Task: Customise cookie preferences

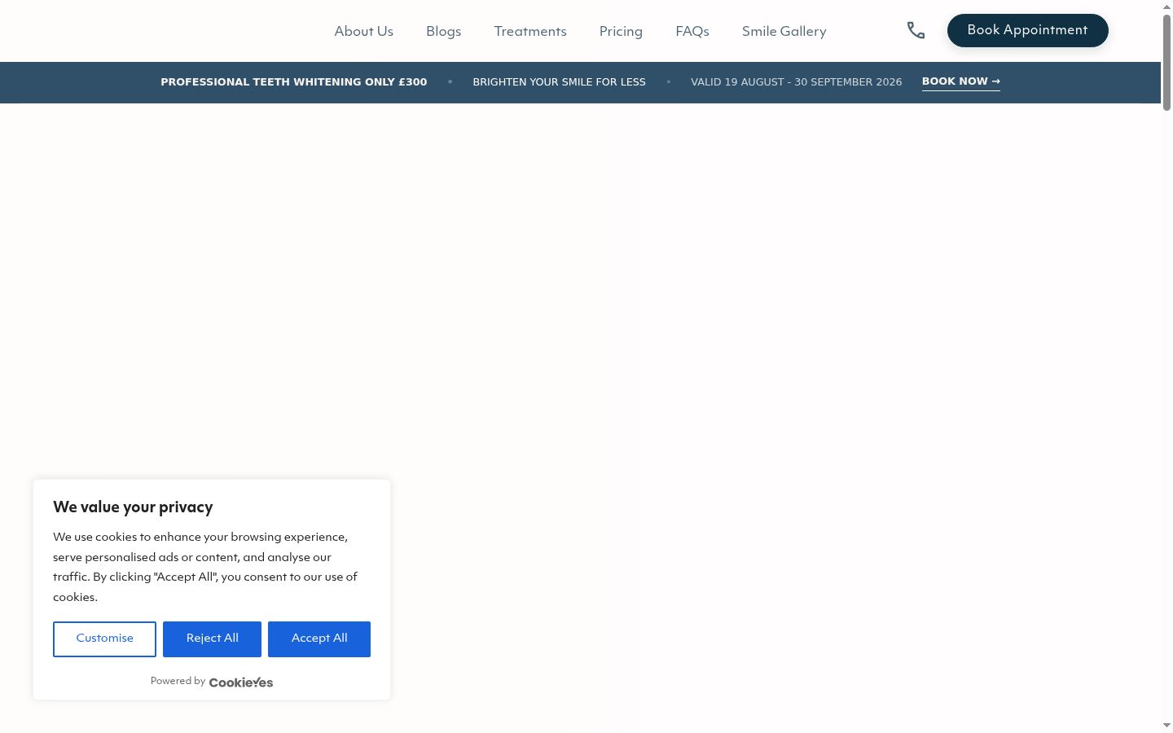Action: [104, 639]
